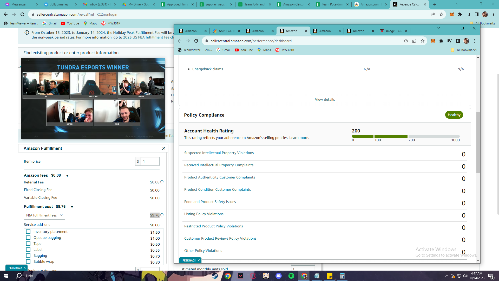499x281 pixels.
Task: Open the image - AW tab
Action: point(394,31)
